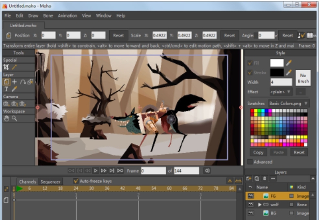Open the Effect plain dropdown

[281, 92]
